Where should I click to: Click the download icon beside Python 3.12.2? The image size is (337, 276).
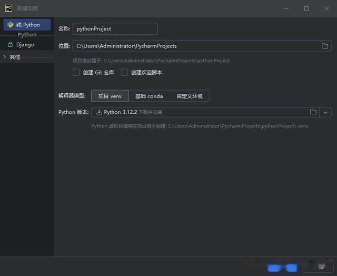99,112
